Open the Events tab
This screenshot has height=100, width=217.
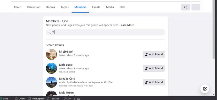point(96,7)
